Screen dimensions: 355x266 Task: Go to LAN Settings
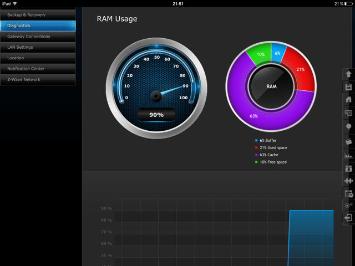[x=38, y=47]
